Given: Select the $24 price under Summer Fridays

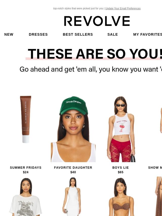Looking at the screenshot, I should point(26,172).
